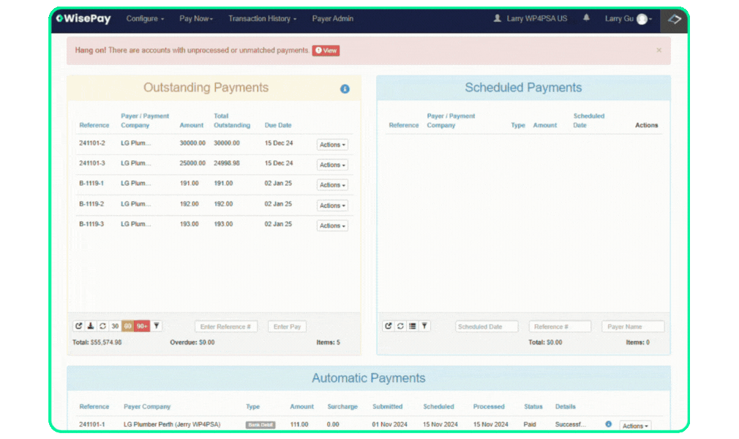Toggle the 60-day overdue filter

pos(127,326)
